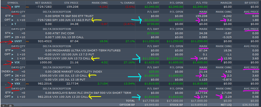Click the orange ITM indicator next to SPY
261x107 pixels.
click(x=27, y=7)
